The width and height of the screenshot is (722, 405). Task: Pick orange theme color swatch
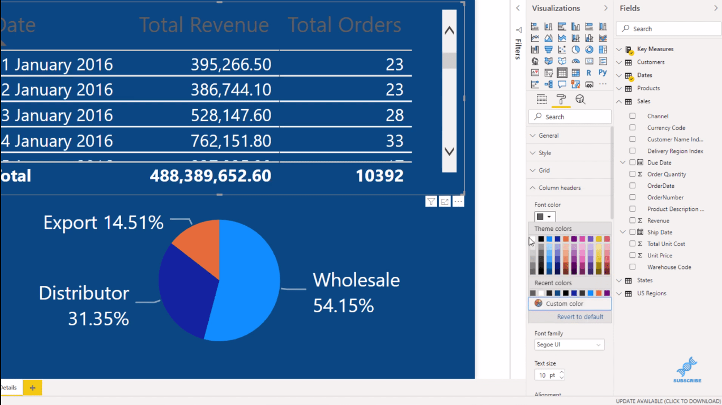tap(566, 239)
